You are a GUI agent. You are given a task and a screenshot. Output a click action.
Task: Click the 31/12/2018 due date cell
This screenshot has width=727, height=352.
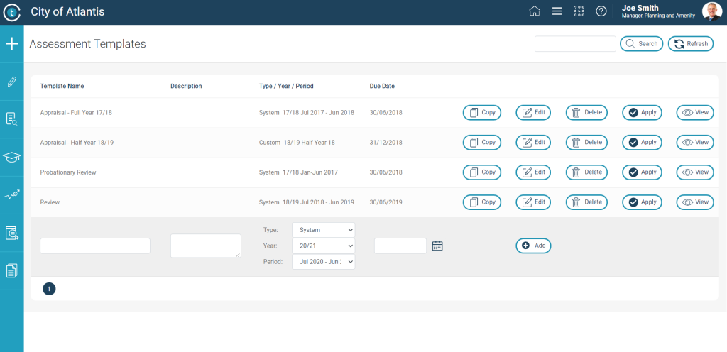coord(386,142)
